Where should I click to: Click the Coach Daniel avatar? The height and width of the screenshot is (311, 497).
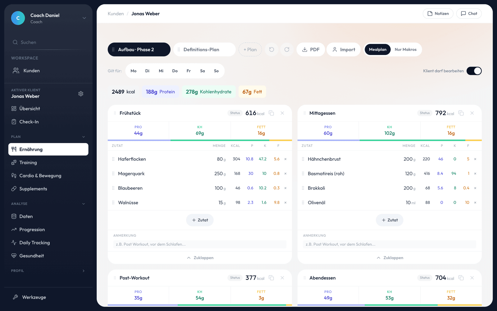18,18
